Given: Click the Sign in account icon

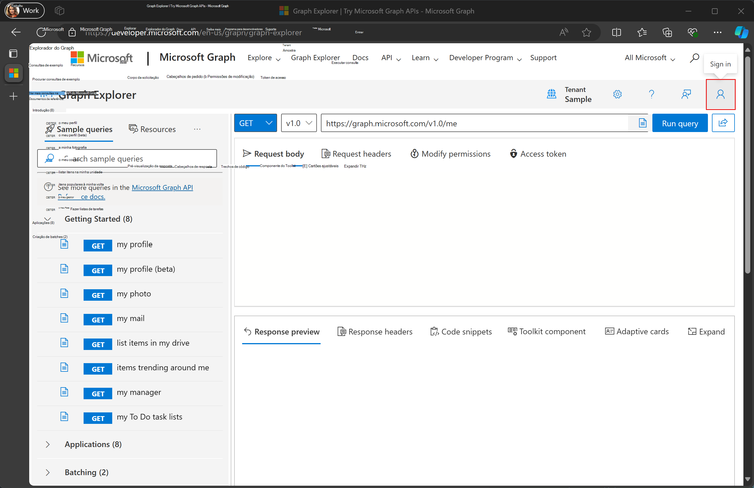Looking at the screenshot, I should pyautogui.click(x=721, y=94).
